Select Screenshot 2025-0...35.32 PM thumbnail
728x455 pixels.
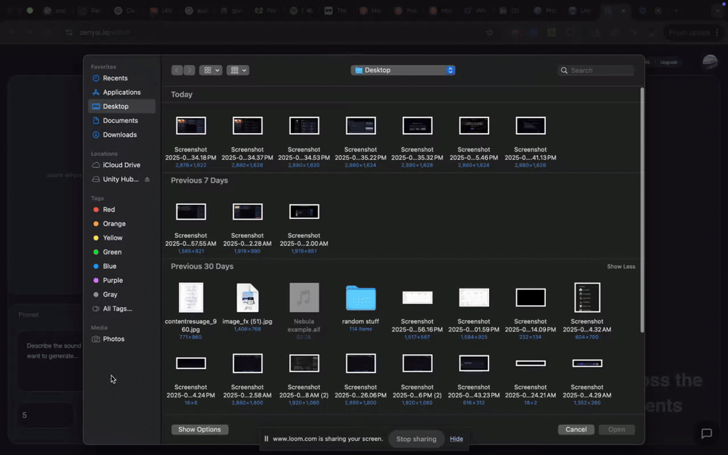pyautogui.click(x=417, y=125)
